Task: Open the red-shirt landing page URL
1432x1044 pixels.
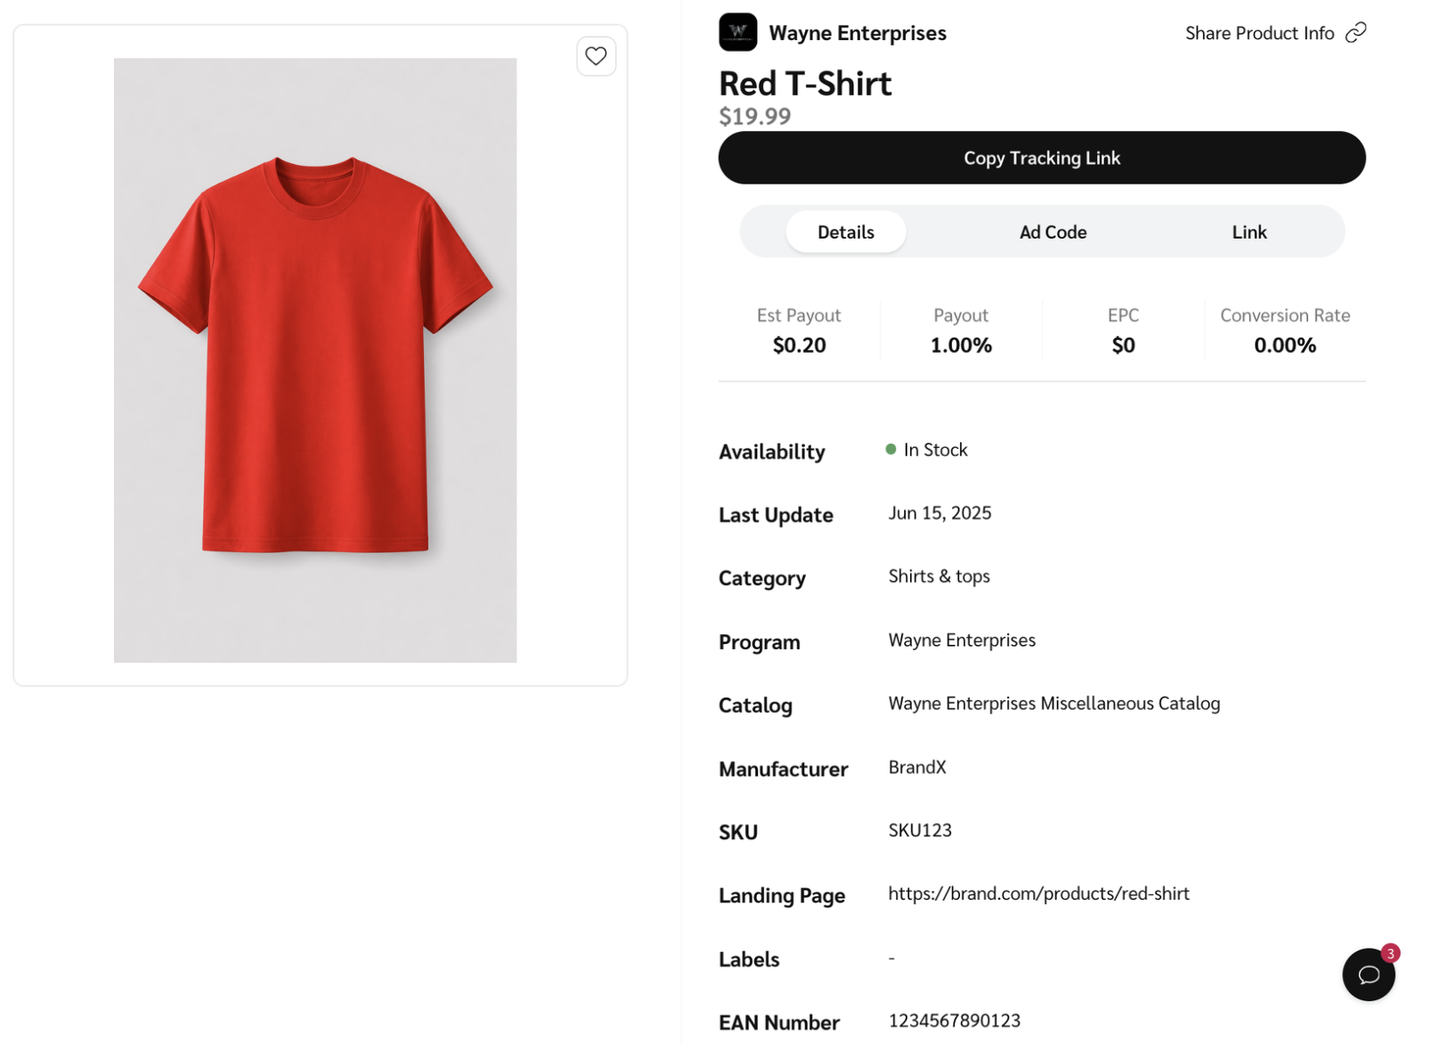Action: tap(1038, 893)
